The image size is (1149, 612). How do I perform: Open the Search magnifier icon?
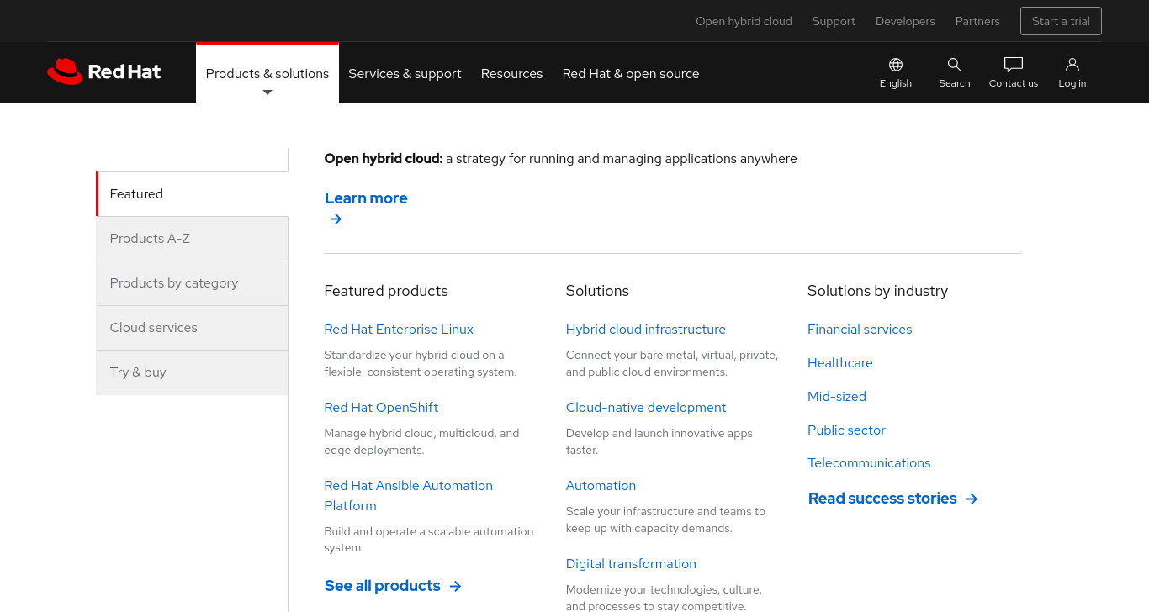pos(955,65)
